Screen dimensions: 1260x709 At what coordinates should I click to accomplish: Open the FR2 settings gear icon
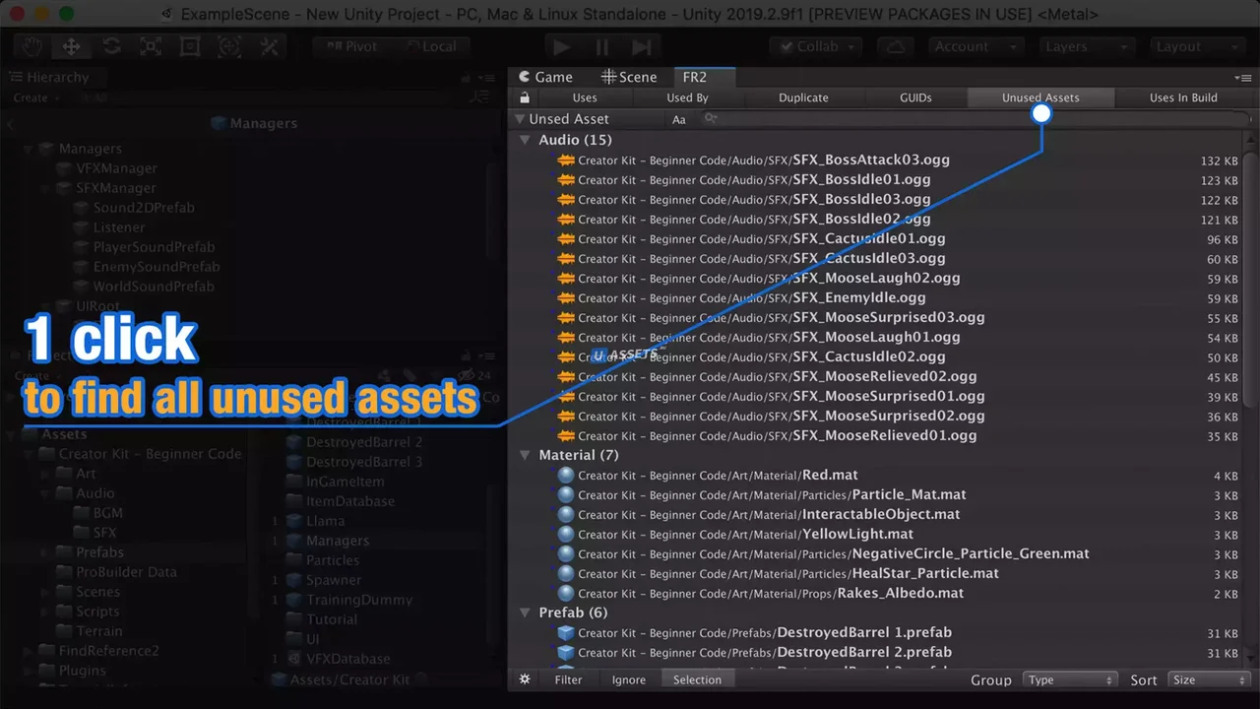[525, 679]
